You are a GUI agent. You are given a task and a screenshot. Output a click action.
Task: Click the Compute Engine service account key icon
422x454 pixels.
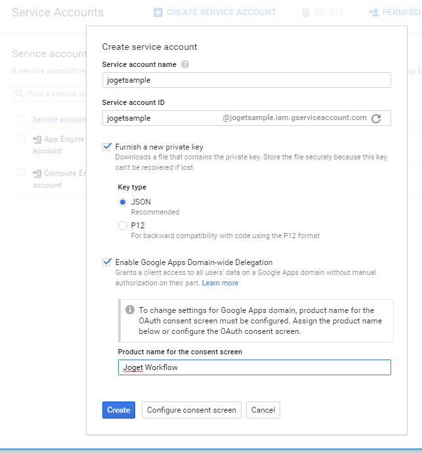point(37,173)
